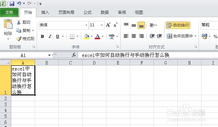
Task: Open the number format box showing 常规
Action: pos(209,25)
